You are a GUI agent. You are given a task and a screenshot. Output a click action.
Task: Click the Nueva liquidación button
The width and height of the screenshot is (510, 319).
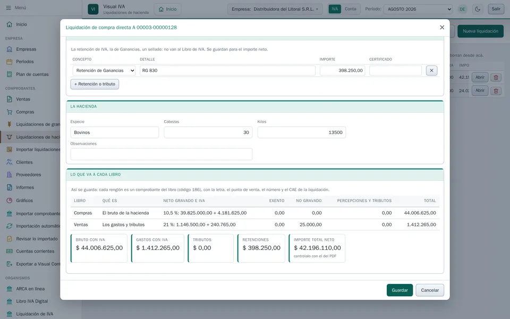click(480, 31)
